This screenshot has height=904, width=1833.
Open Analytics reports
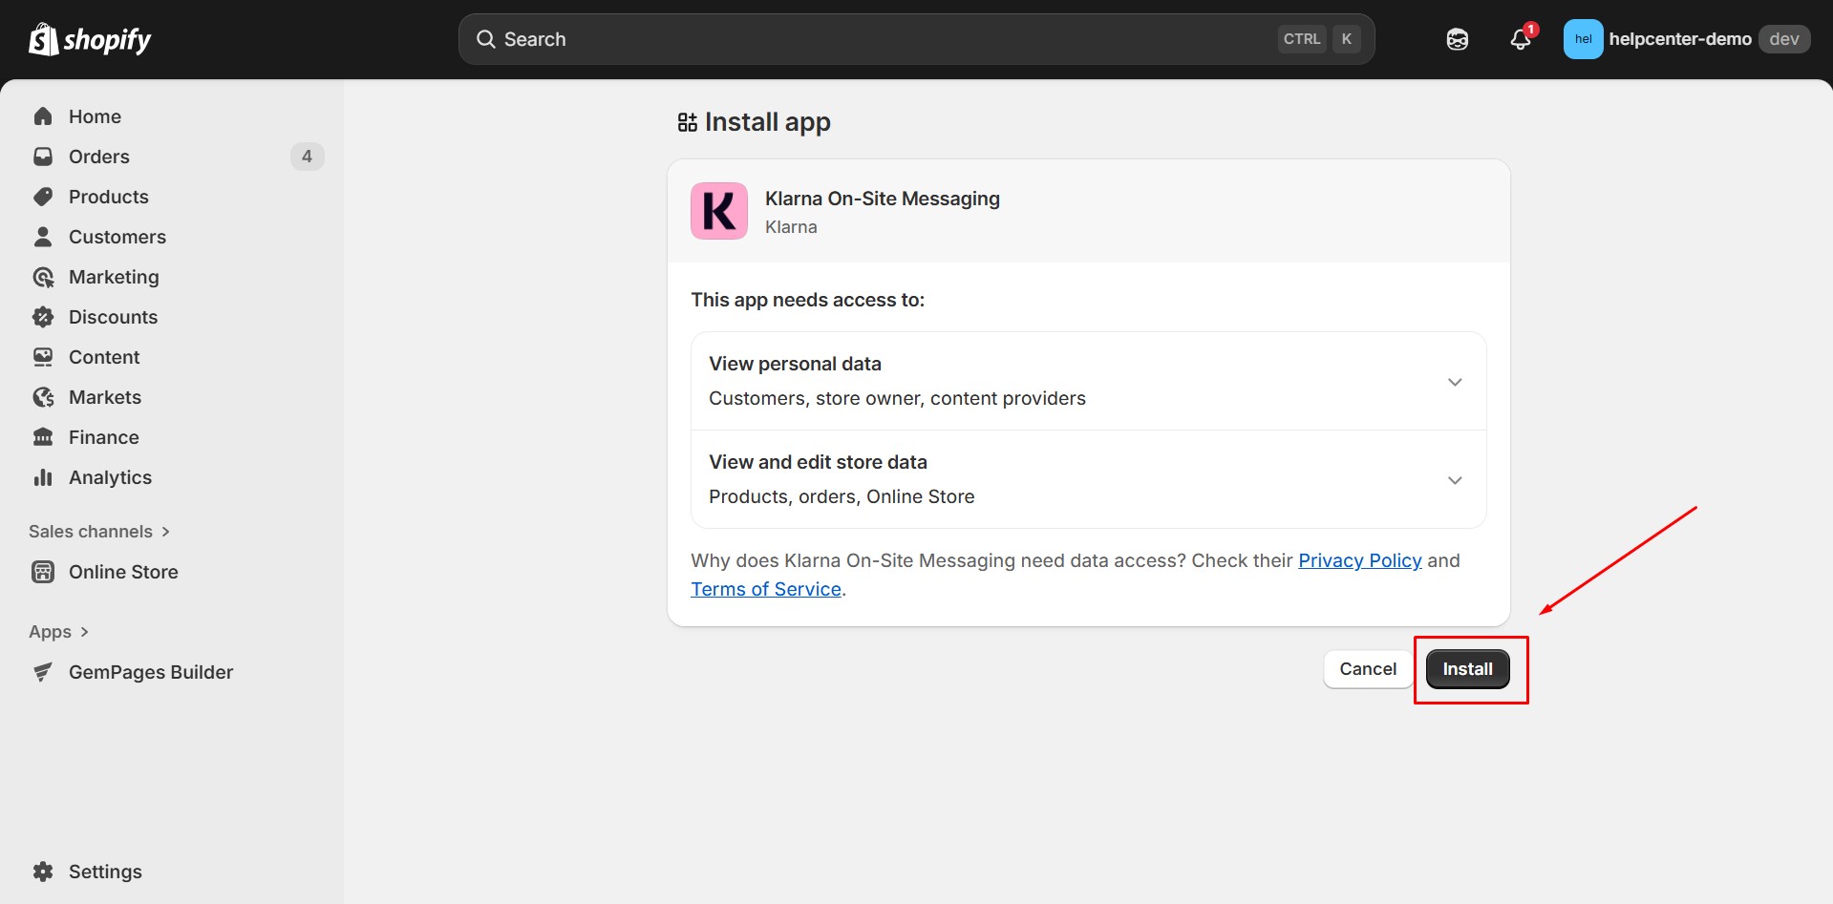[110, 476]
